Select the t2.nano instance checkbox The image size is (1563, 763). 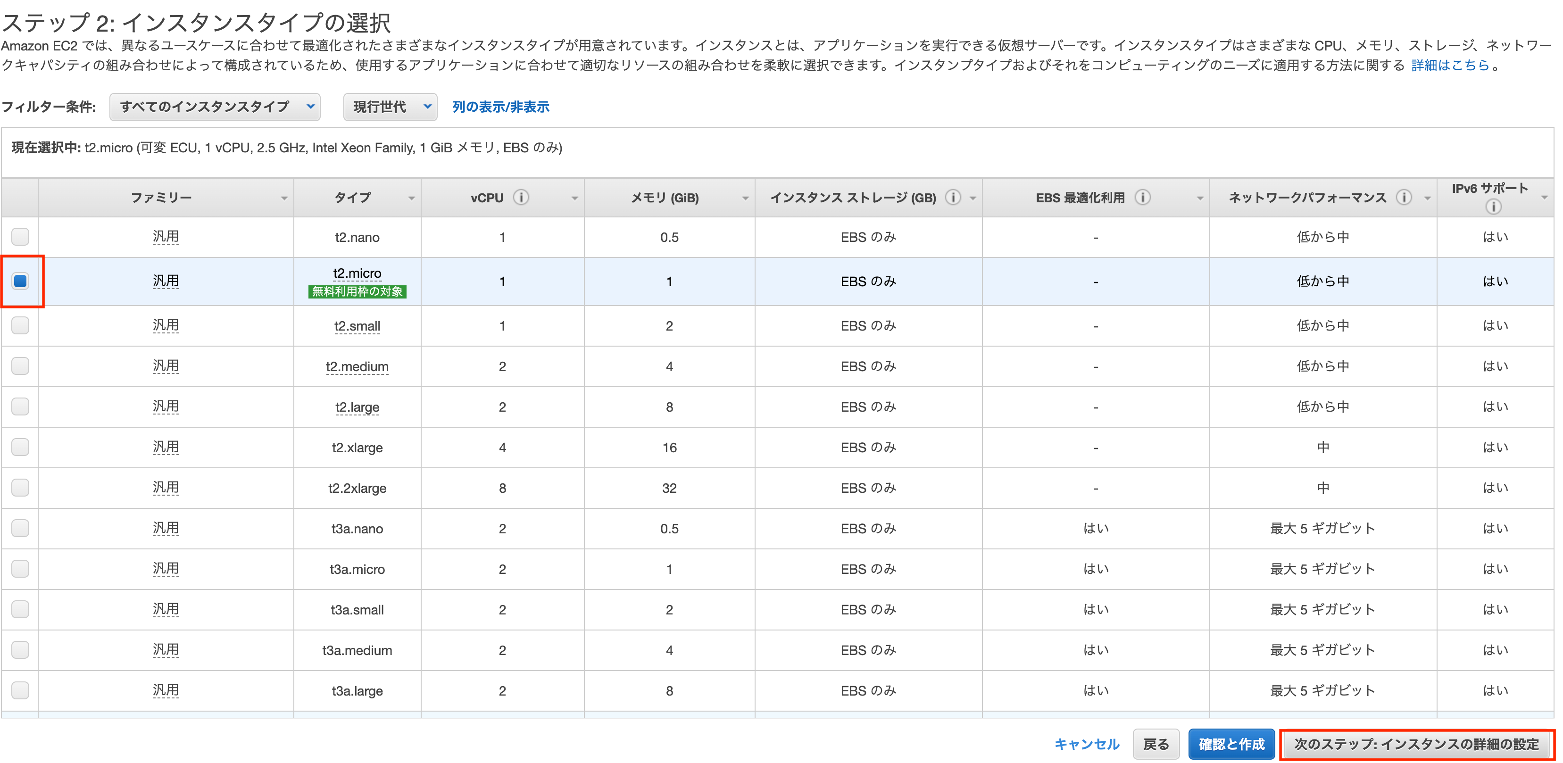[x=20, y=237]
